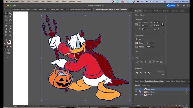Click the target circle for Layer 1 copy
Screen dimensions: 193x108
[187, 92]
